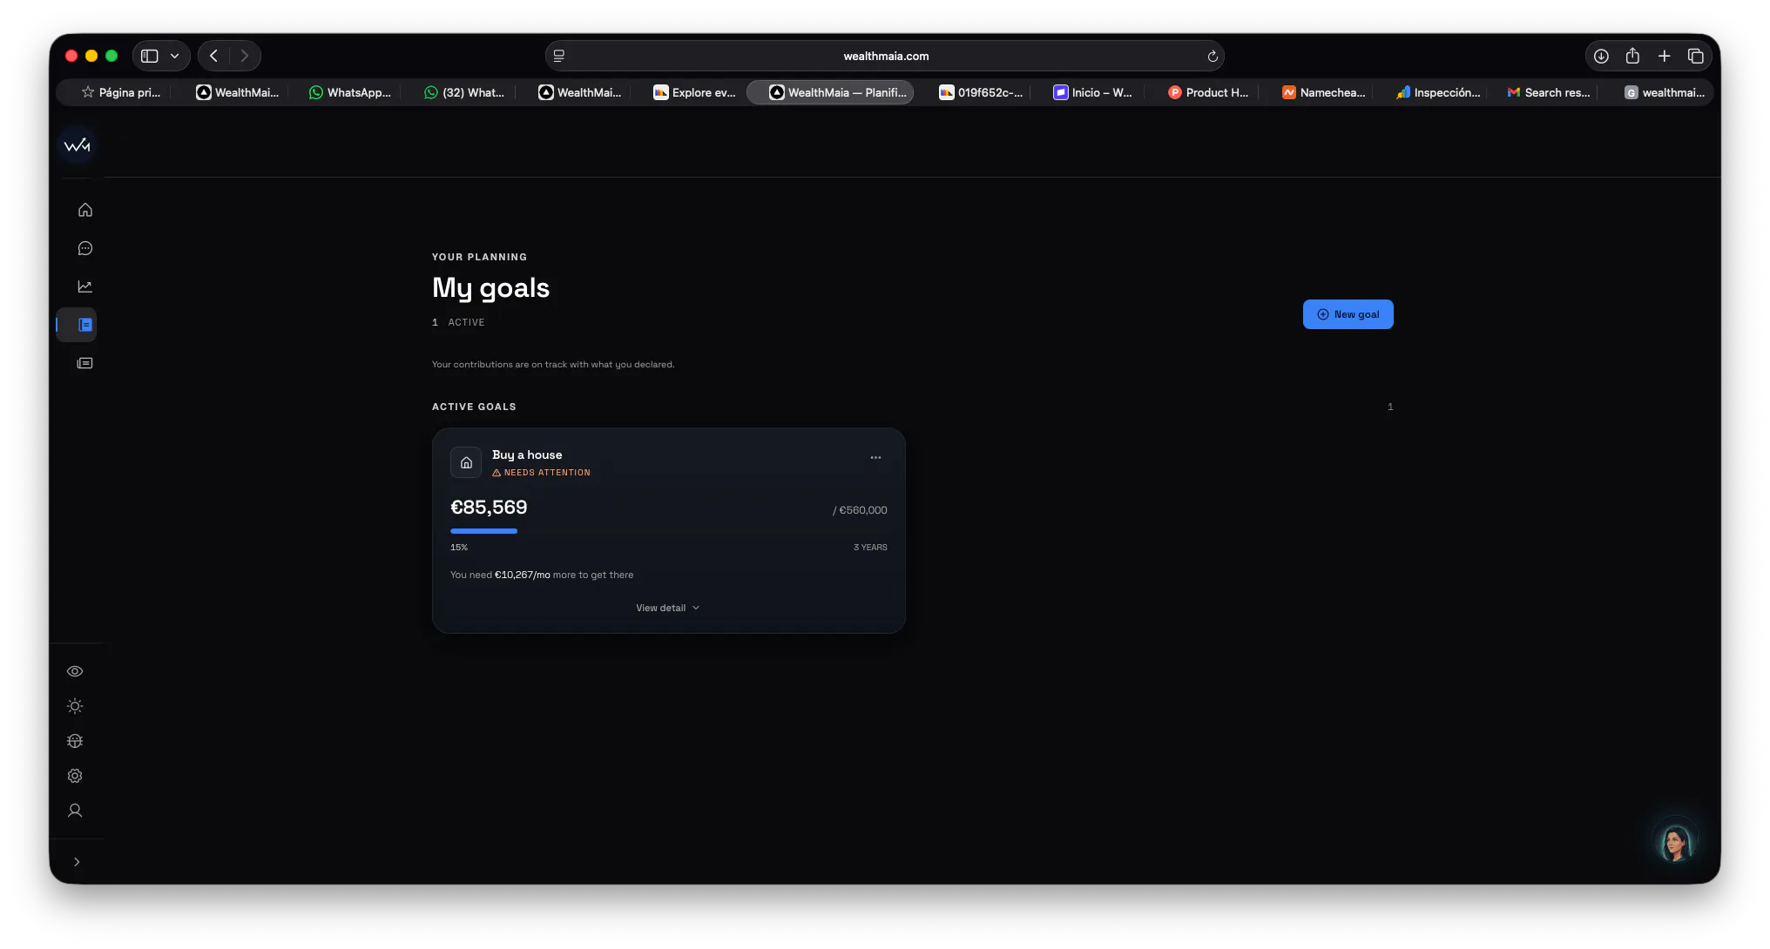Click the Buy a house title
Screen dimensions: 1770x949
pyautogui.click(x=527, y=454)
